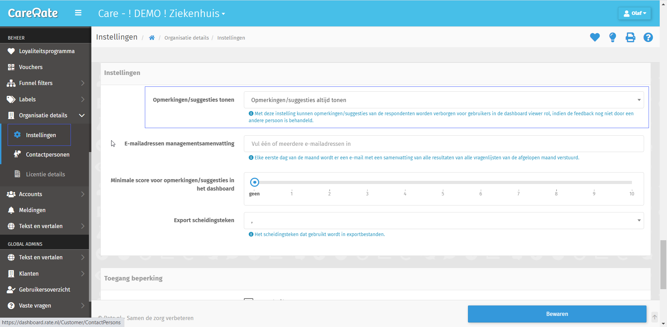The height and width of the screenshot is (327, 667).
Task: Set minimale score slider to 5
Action: [x=443, y=182]
